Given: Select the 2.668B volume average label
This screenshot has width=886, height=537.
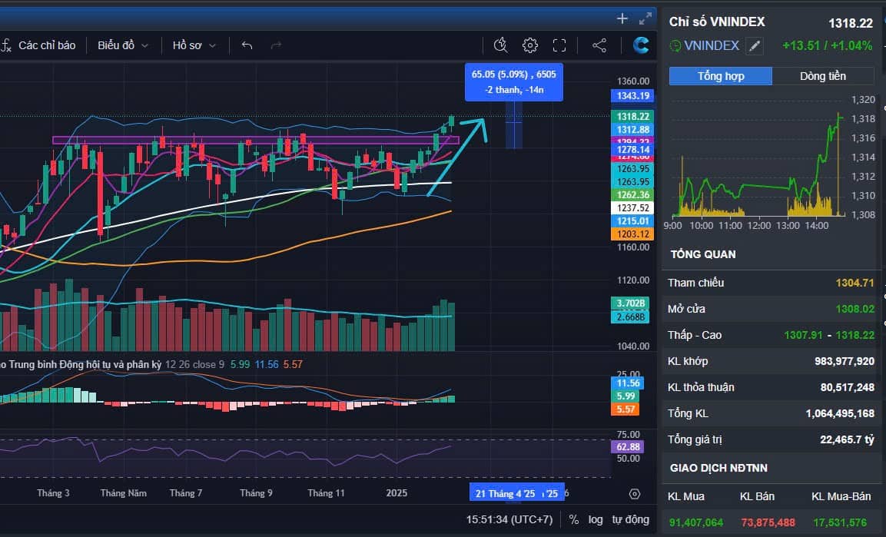Looking at the screenshot, I should [630, 317].
